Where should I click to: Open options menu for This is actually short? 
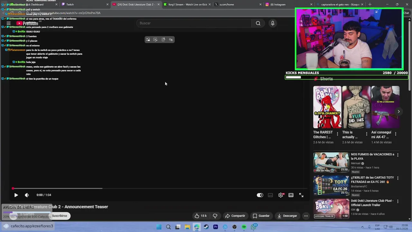[366, 134]
